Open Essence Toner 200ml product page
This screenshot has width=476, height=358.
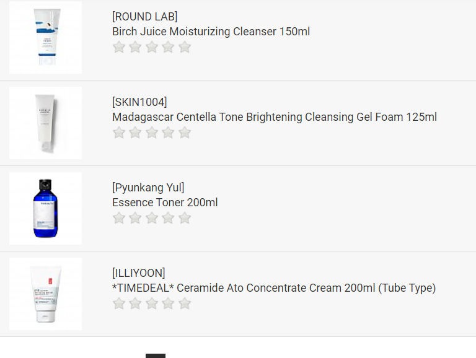[165, 203]
